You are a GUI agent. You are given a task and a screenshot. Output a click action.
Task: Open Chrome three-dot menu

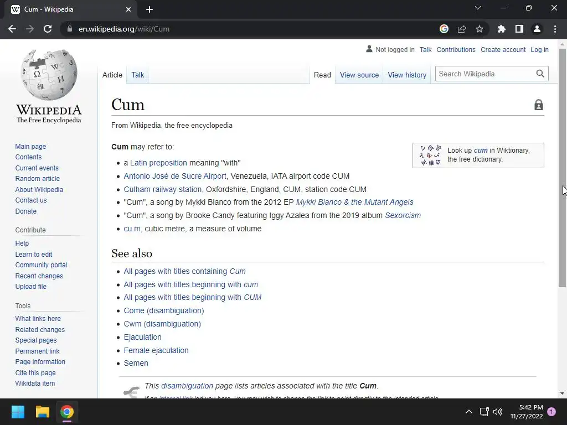555,29
